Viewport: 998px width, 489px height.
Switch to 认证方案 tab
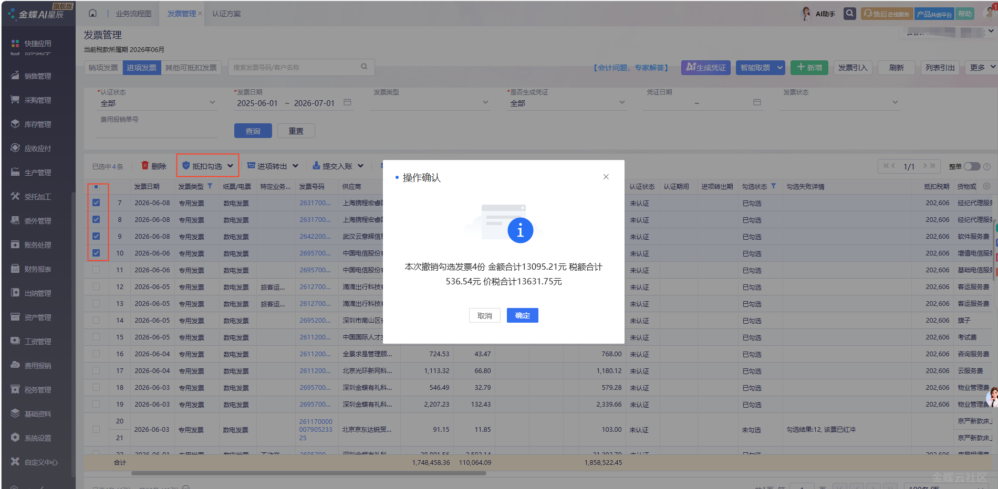(226, 14)
